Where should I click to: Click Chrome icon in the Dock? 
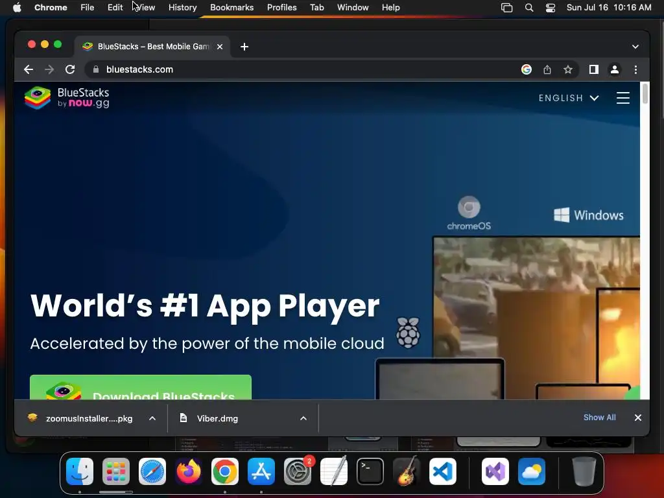point(225,471)
